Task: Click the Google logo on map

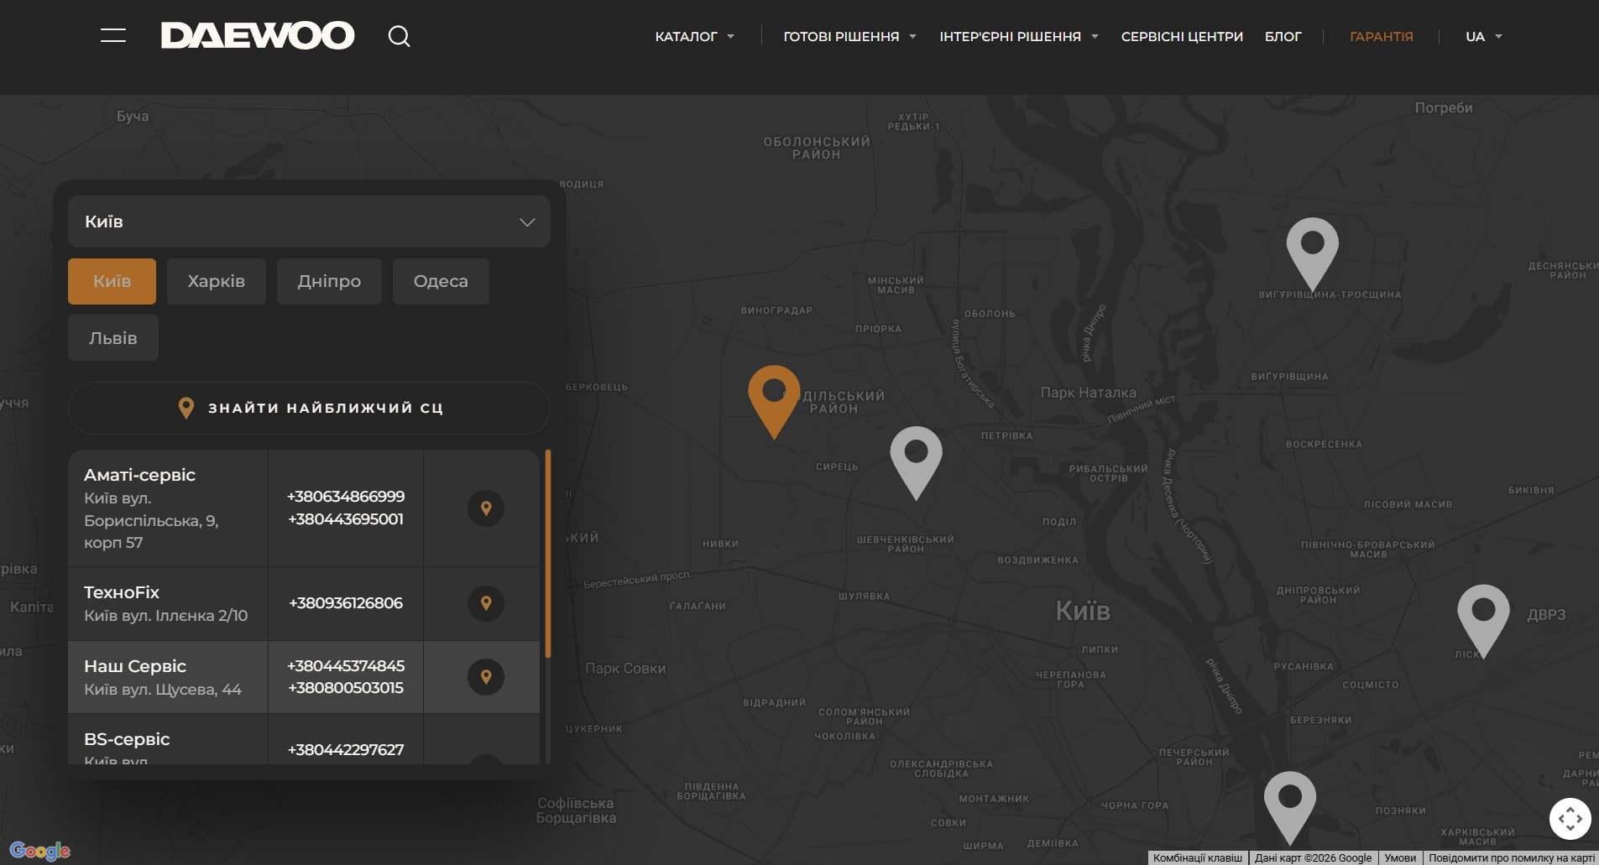Action: pyautogui.click(x=40, y=851)
